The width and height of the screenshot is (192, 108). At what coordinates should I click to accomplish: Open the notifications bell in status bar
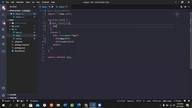point(189,101)
